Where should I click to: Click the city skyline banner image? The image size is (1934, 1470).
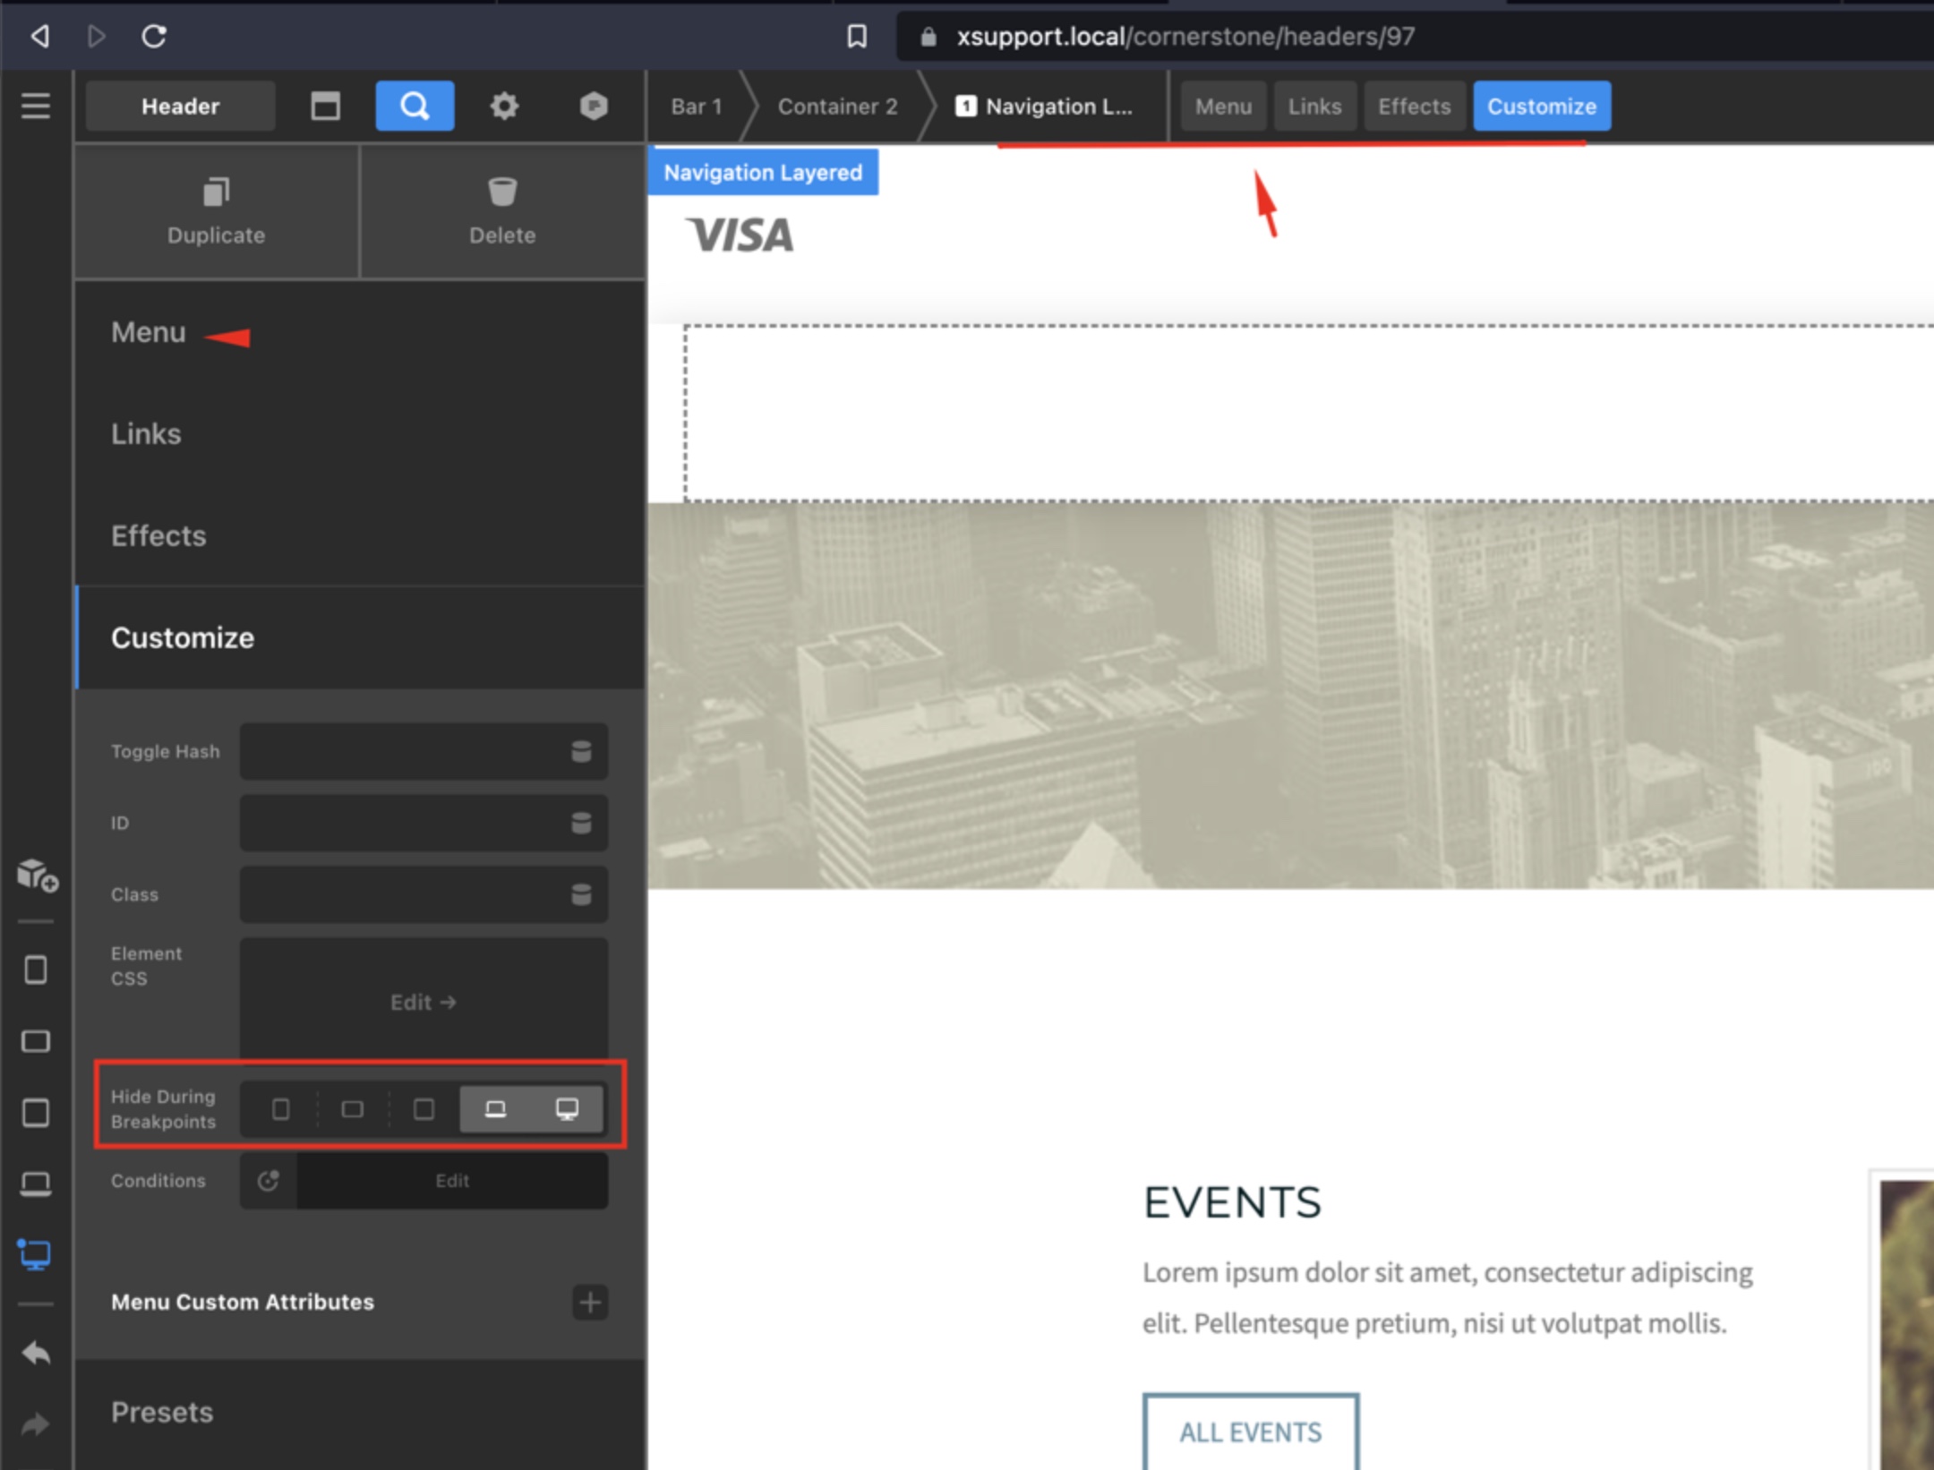point(1290,697)
